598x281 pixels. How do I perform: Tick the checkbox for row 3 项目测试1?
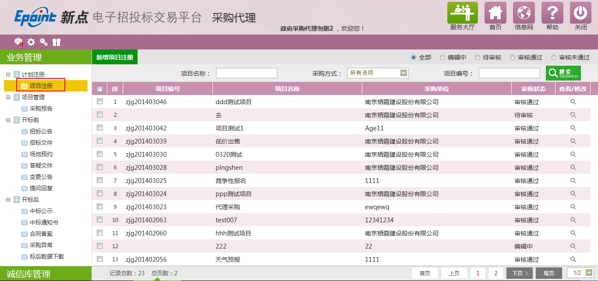coord(99,128)
